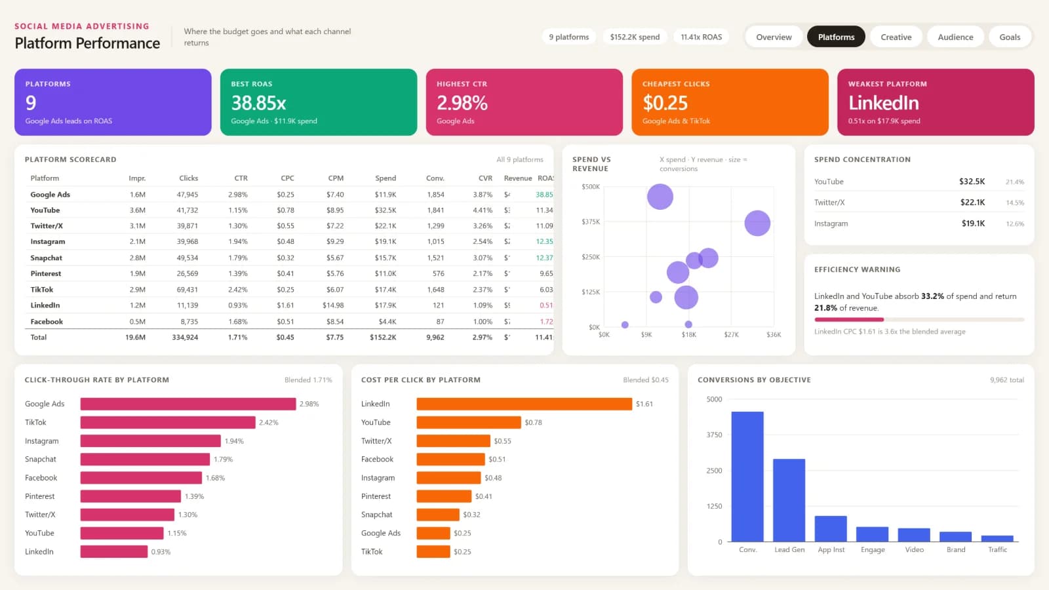1049x590 pixels.
Task: Click the TikTok 2.42% CTR bar
Action: (x=168, y=423)
